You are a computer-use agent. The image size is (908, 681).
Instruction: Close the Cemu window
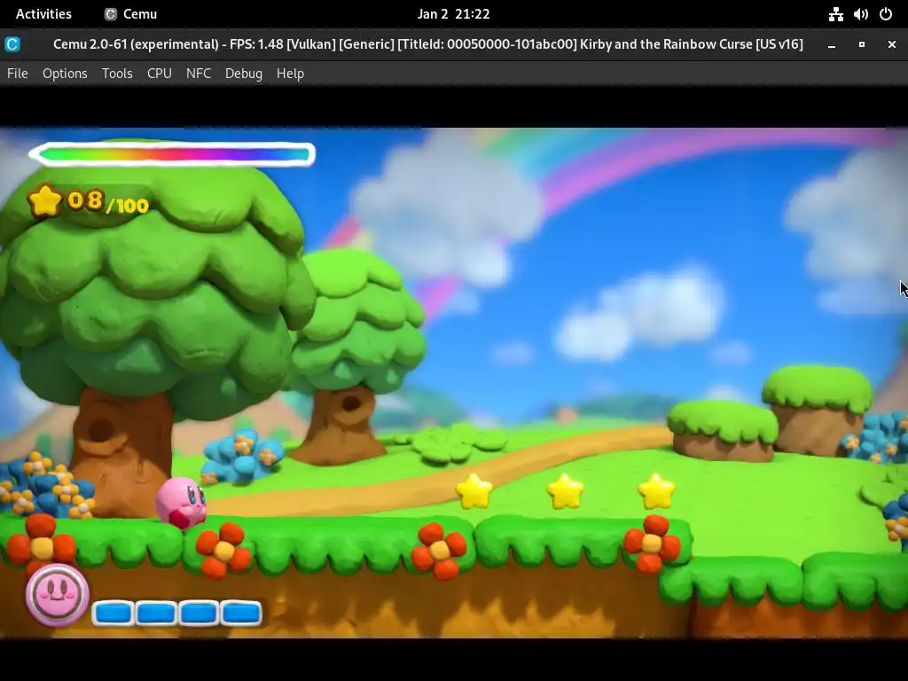click(892, 44)
